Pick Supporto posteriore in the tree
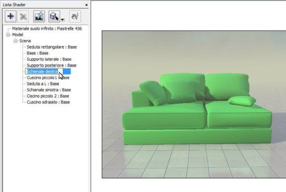The height and width of the screenshot is (192, 286). [x=51, y=65]
